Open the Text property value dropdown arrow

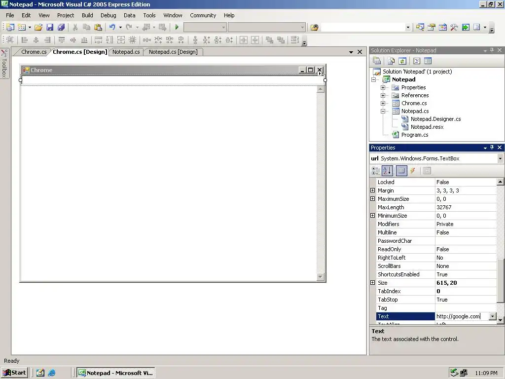pos(493,316)
